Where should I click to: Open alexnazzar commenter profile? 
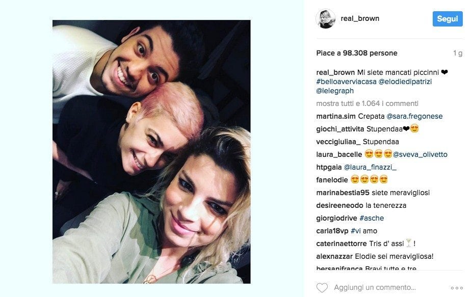334,257
